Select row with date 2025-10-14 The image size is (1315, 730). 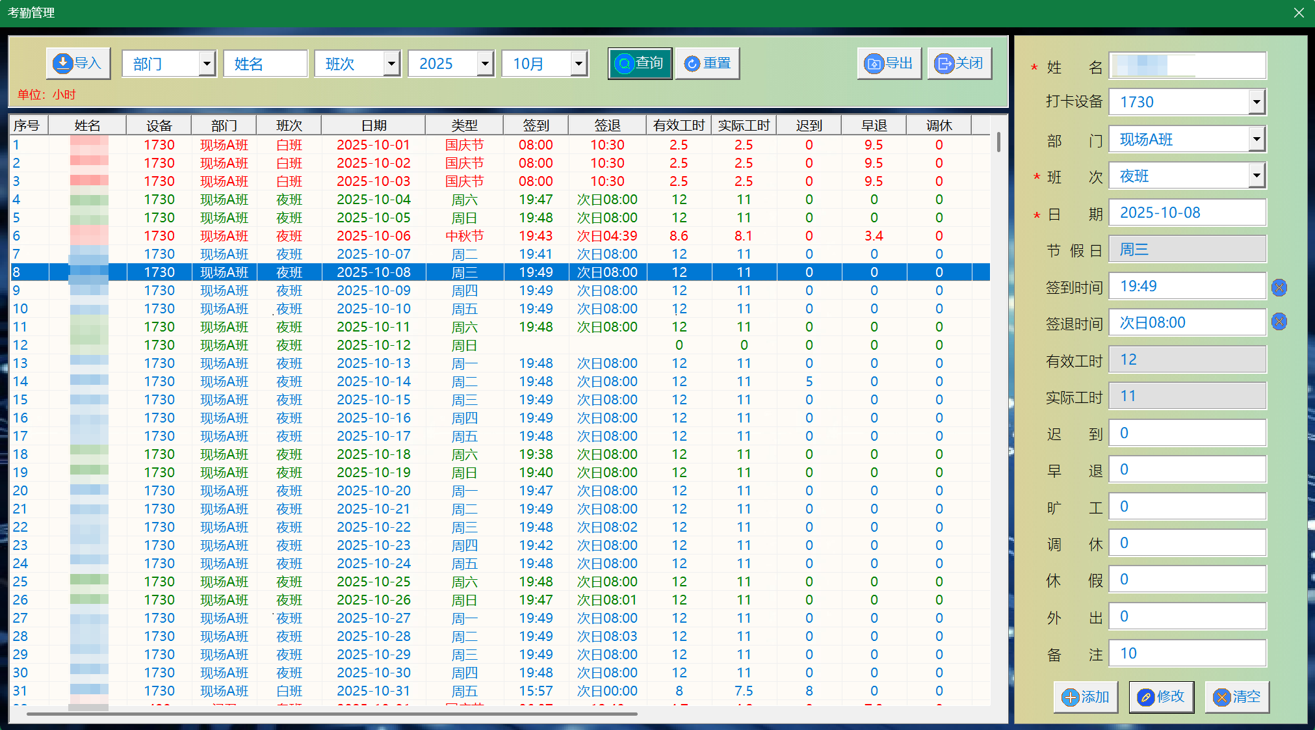coord(499,382)
